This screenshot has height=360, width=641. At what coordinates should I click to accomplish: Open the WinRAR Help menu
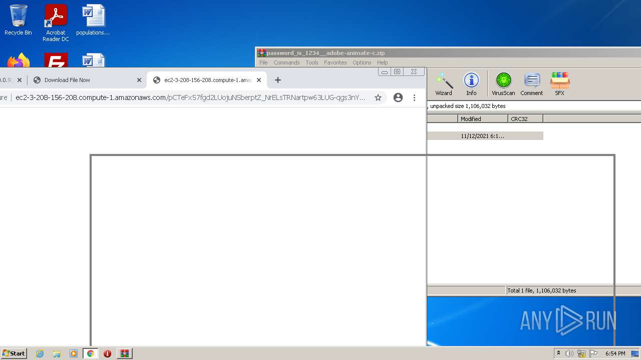click(383, 62)
